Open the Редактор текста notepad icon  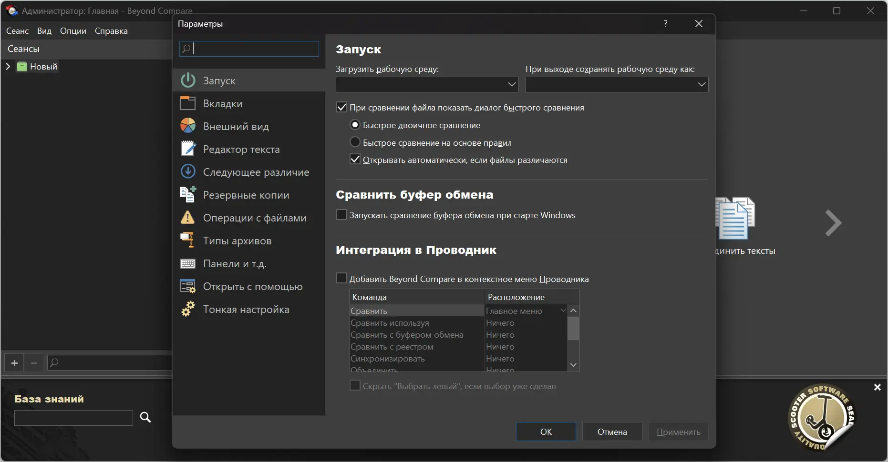point(188,149)
